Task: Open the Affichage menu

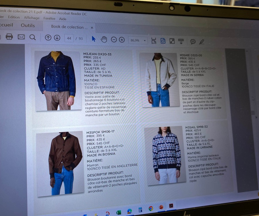Action: point(32,18)
